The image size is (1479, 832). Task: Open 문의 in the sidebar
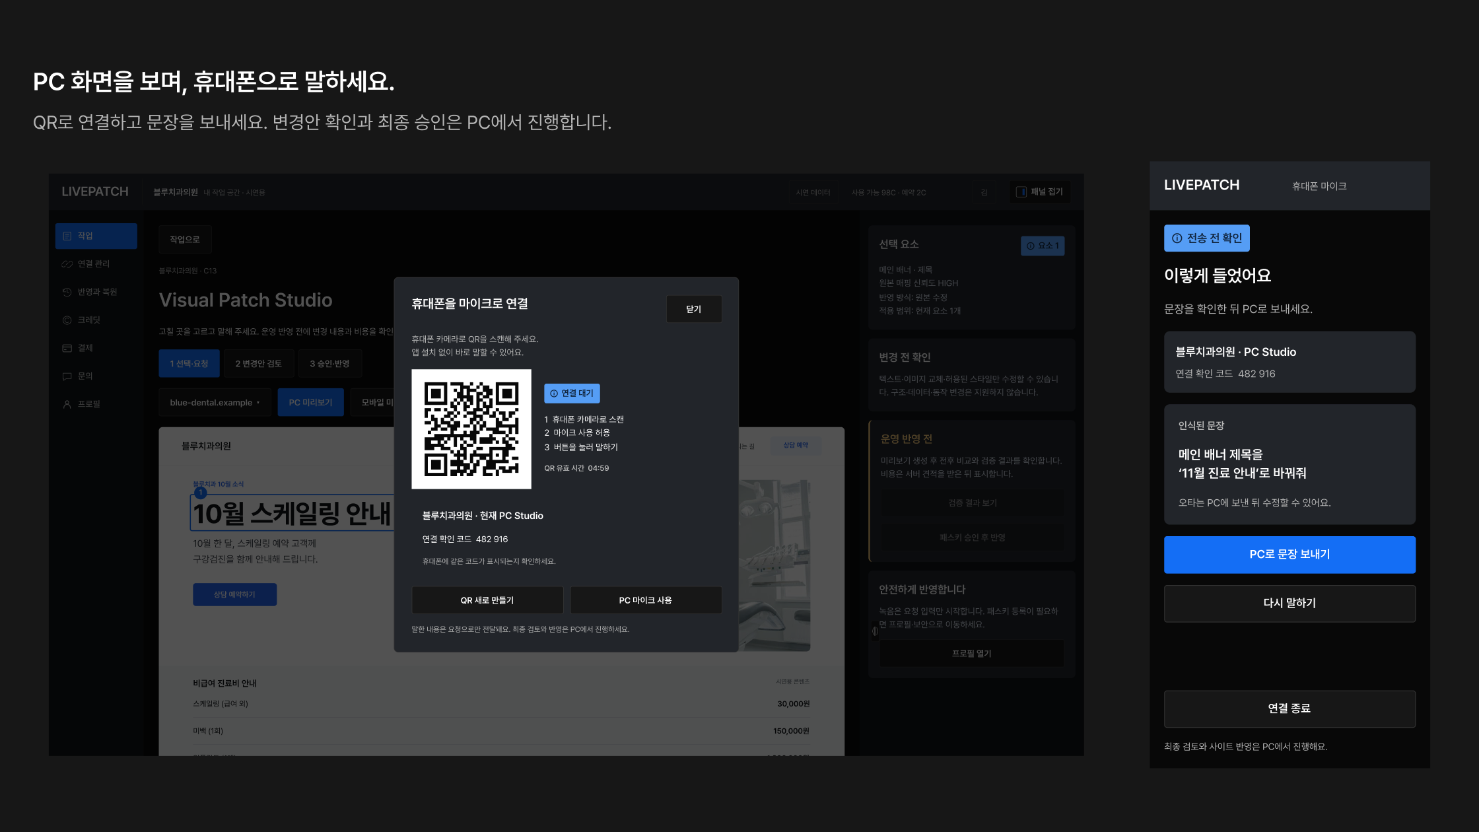pos(96,376)
